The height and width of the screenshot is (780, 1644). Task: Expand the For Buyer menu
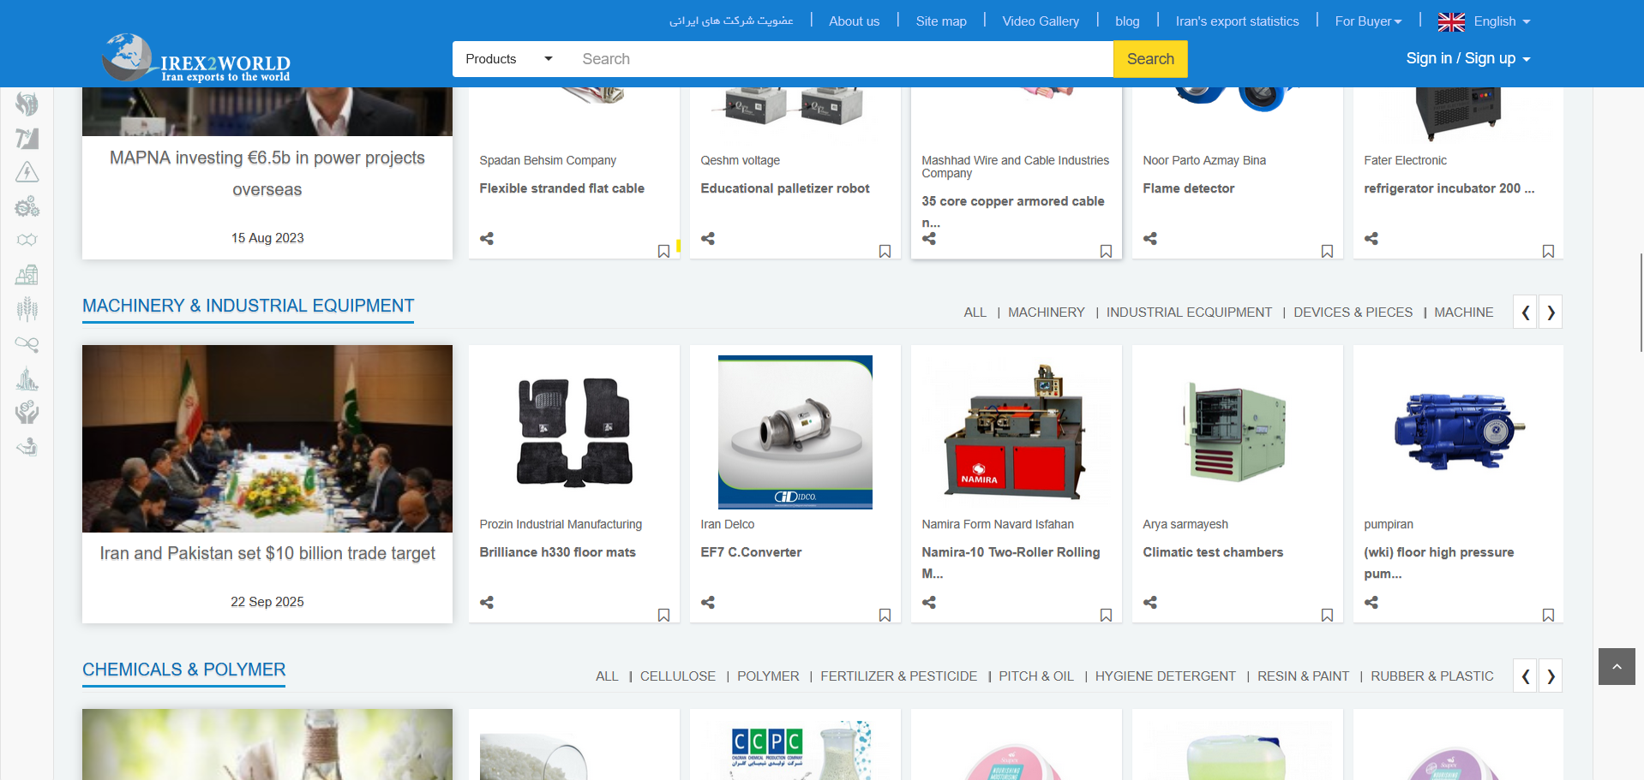pyautogui.click(x=1368, y=21)
